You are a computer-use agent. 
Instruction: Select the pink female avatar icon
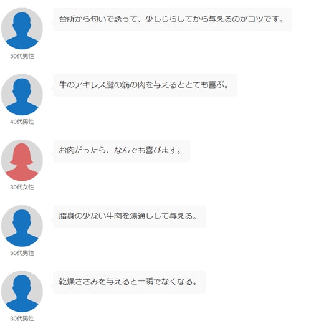pyautogui.click(x=22, y=160)
